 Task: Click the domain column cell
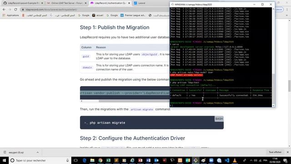pyautogui.click(x=87, y=67)
